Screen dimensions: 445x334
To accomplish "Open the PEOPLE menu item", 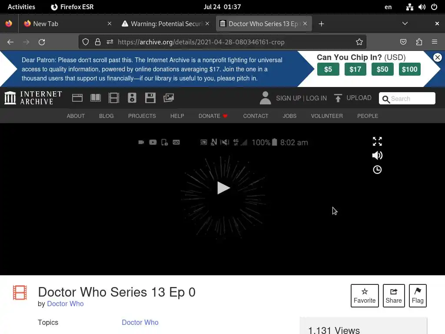I will pos(368,116).
